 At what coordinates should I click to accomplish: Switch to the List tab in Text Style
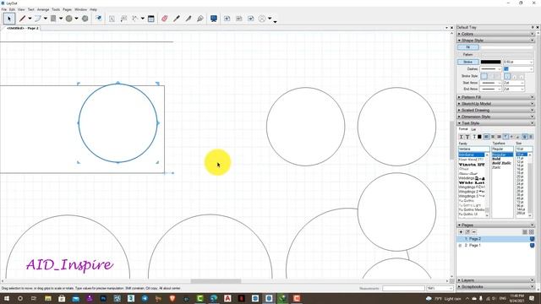[x=473, y=129]
